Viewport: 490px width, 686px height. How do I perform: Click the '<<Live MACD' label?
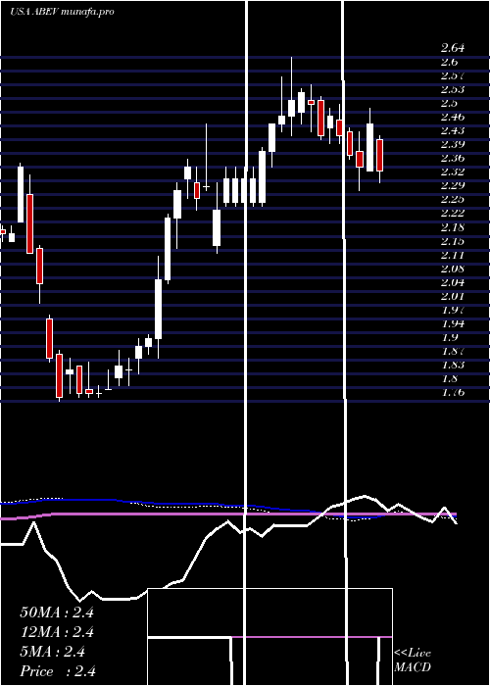pyautogui.click(x=413, y=661)
